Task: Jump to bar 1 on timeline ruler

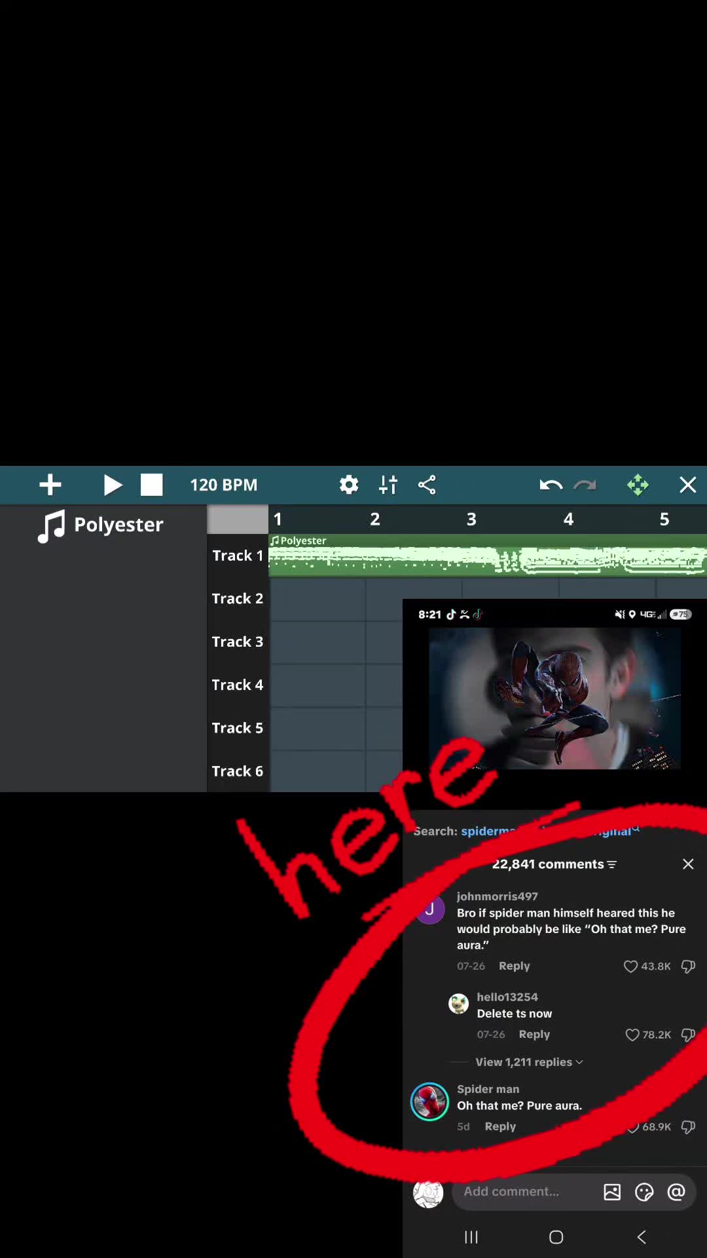Action: tap(278, 520)
